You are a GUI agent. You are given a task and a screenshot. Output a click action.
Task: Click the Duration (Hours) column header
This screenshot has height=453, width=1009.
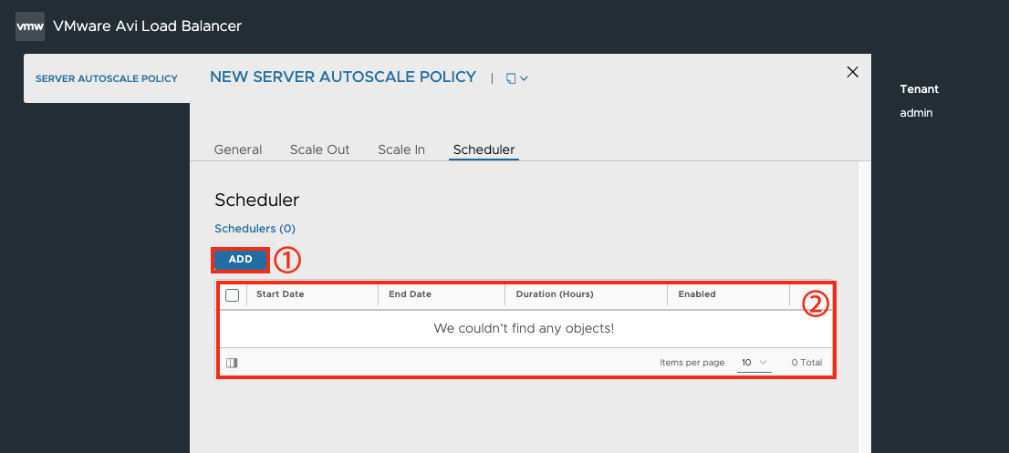point(555,294)
